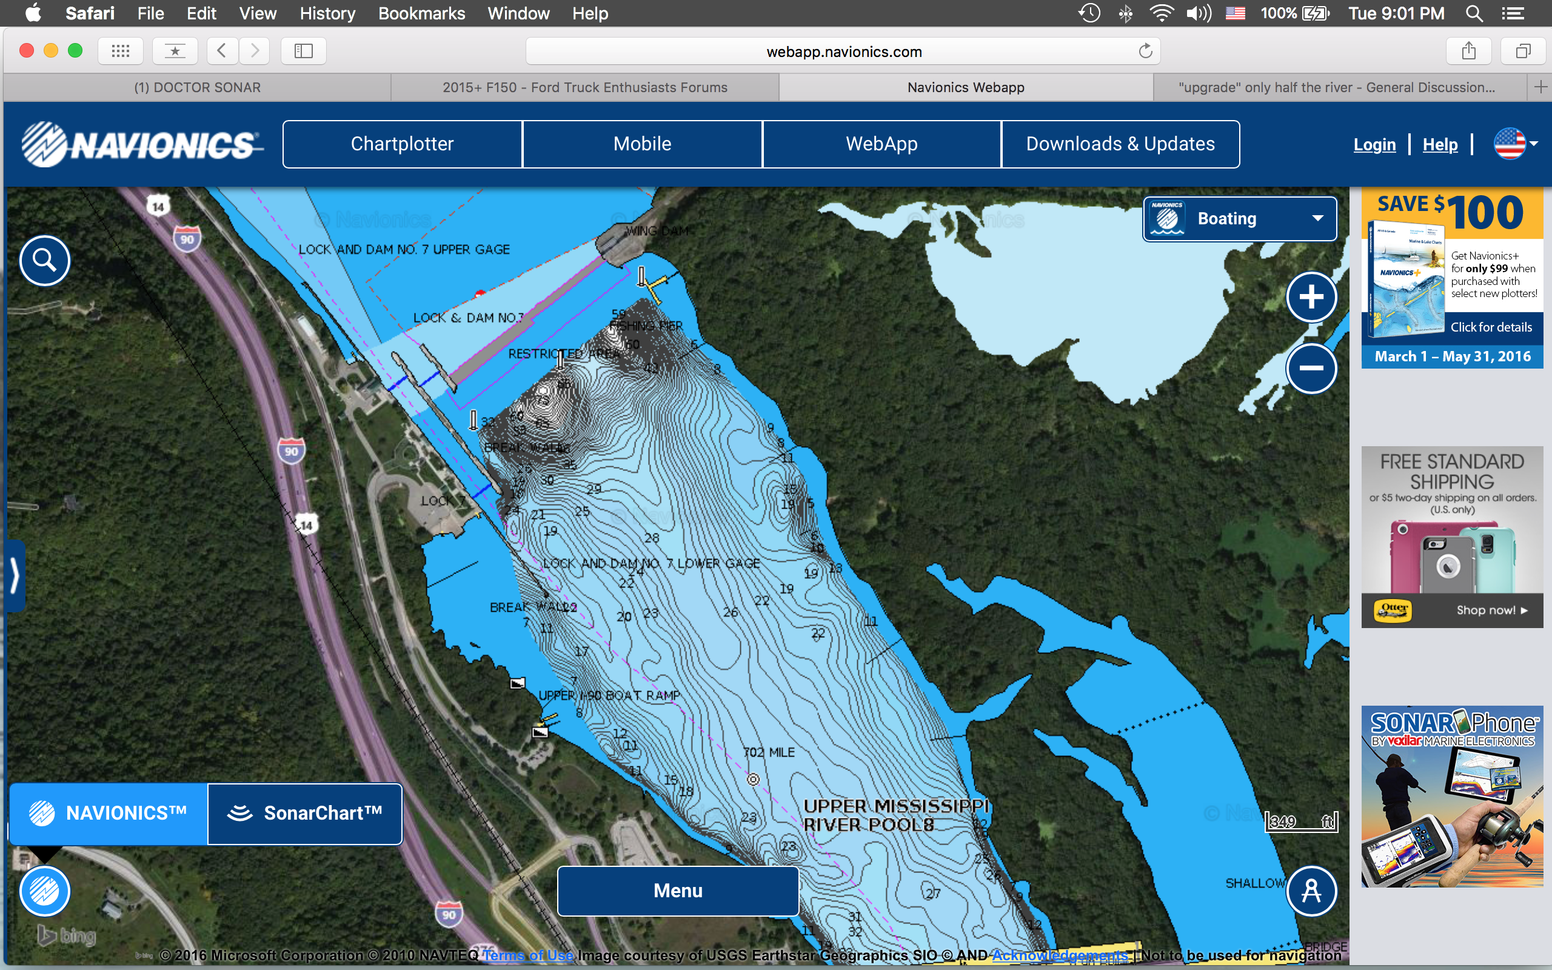Image resolution: width=1552 pixels, height=970 pixels.
Task: Click the Bluetooth menu bar icon
Action: pos(1125,13)
